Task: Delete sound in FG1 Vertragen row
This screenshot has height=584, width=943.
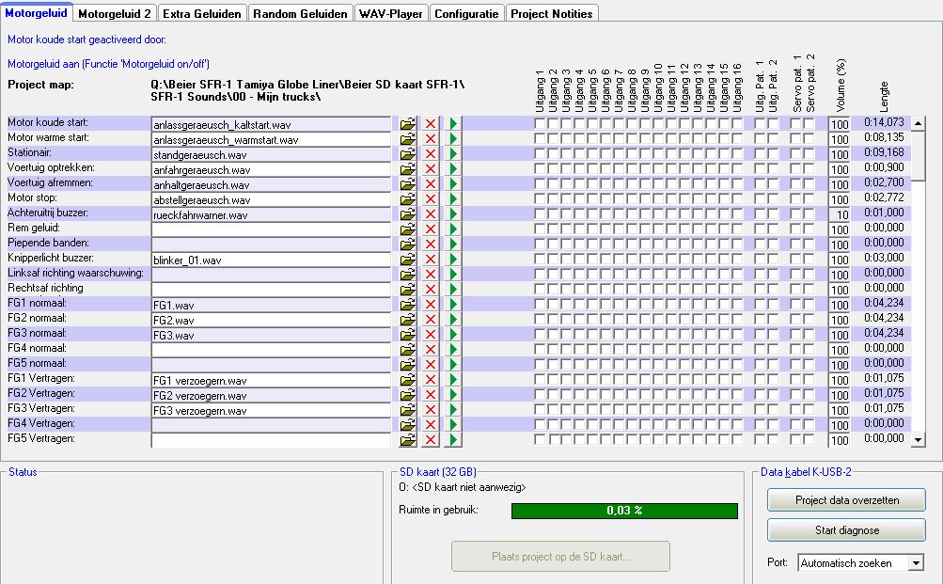Action: coord(430,380)
